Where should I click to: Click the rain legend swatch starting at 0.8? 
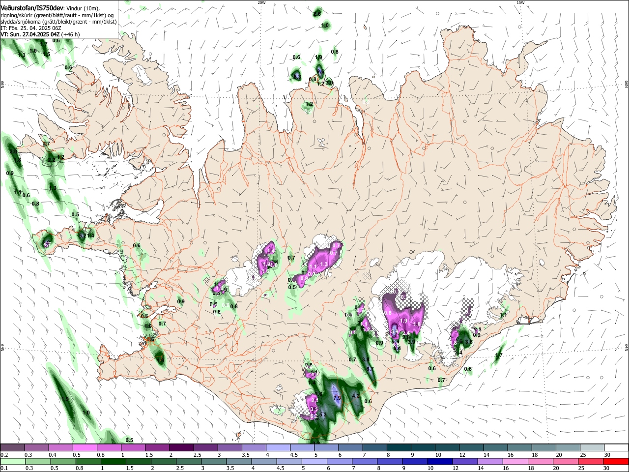click(88, 461)
